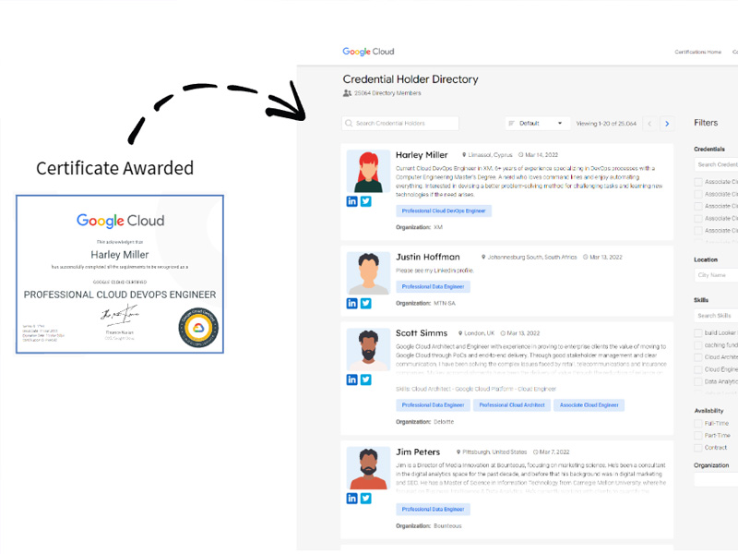Go to next page of directory results
The image size is (738, 554).
click(667, 124)
